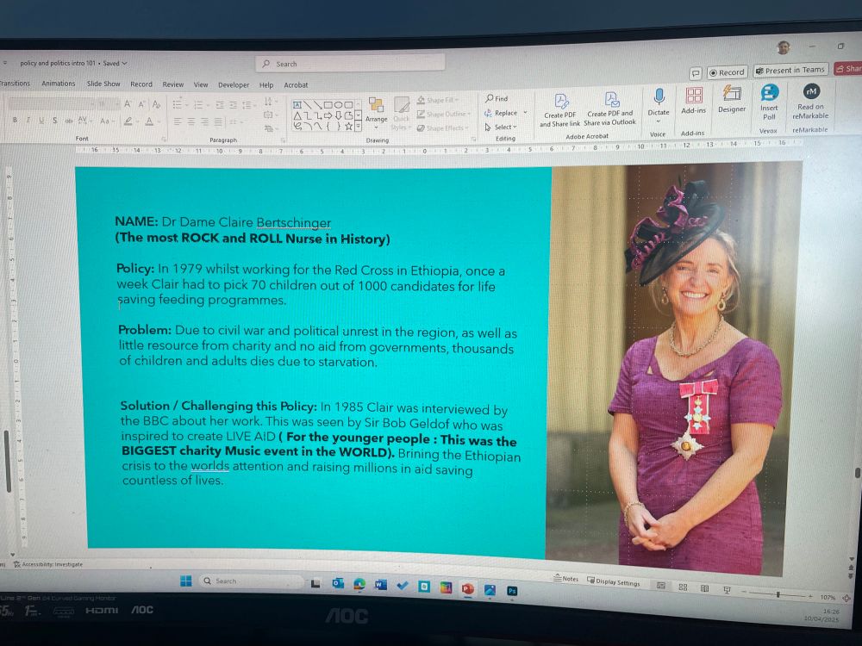Open the Windows Start menu

click(186, 581)
